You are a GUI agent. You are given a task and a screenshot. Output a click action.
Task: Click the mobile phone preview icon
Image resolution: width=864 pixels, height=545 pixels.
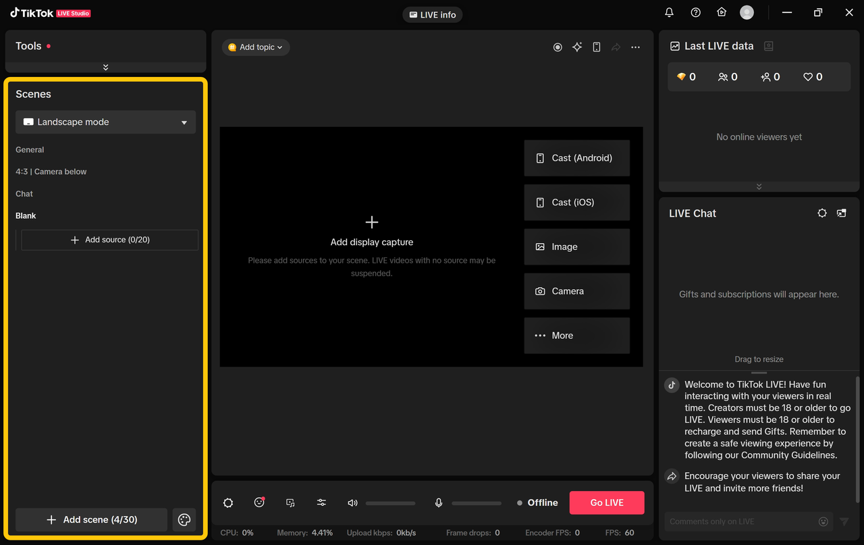(597, 47)
